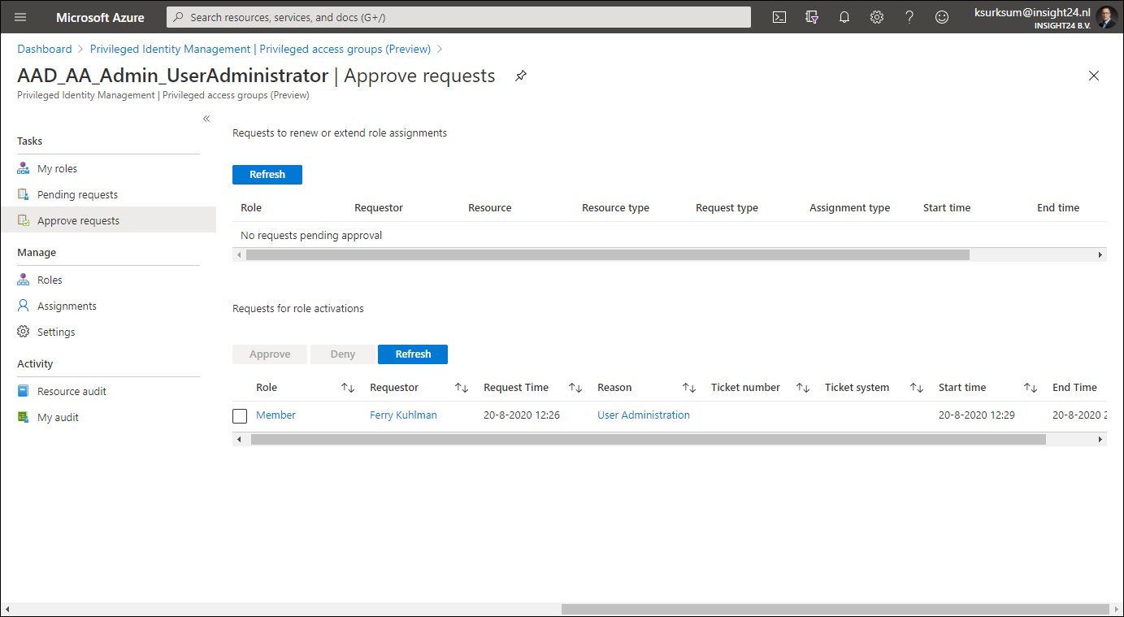Click the Approve requests icon
The height and width of the screenshot is (617, 1124).
pyautogui.click(x=24, y=220)
